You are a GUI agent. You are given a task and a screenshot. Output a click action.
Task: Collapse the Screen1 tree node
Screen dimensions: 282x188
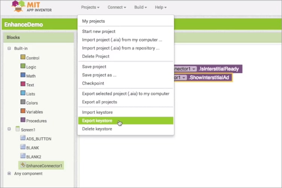click(x=9, y=129)
